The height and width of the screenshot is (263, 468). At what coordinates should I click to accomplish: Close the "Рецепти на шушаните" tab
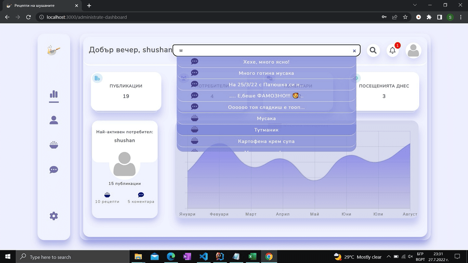[77, 6]
